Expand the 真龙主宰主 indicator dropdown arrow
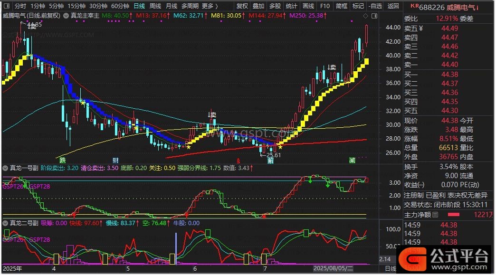This screenshot has width=496, height=275. point(66,16)
